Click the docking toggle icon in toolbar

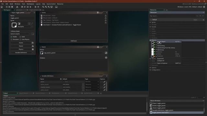(x=51, y=7)
